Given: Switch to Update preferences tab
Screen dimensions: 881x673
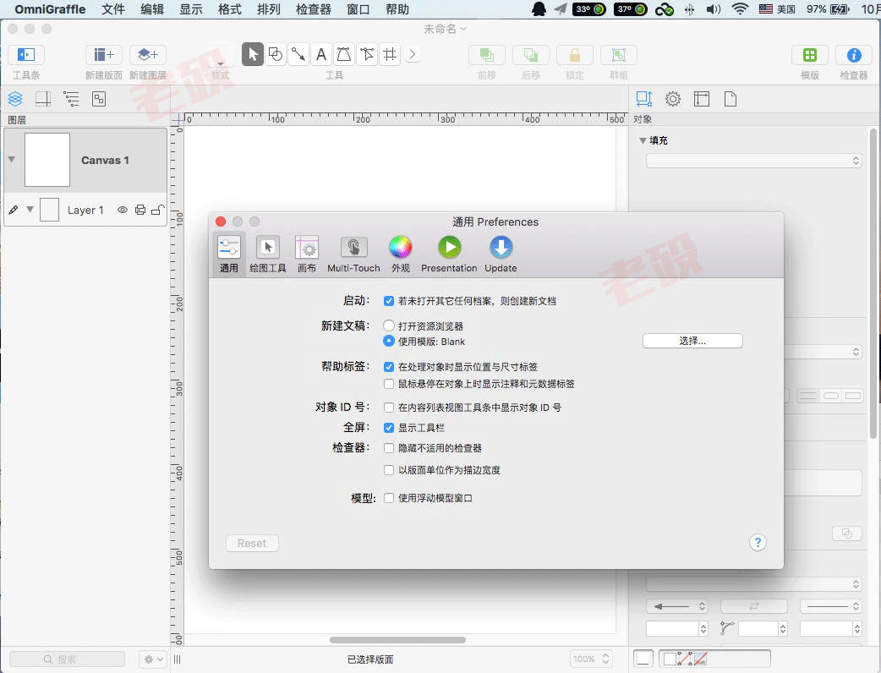Looking at the screenshot, I should 501,254.
